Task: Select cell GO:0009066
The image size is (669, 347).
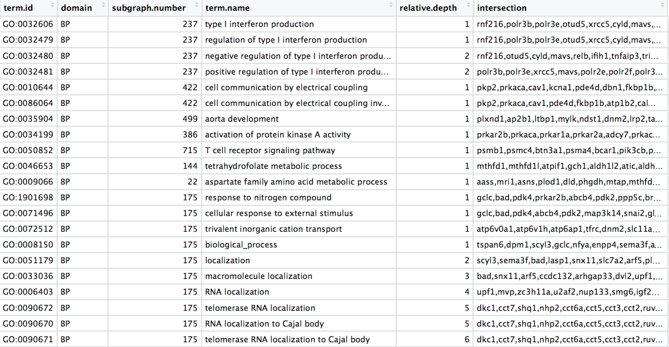Action: [29, 182]
